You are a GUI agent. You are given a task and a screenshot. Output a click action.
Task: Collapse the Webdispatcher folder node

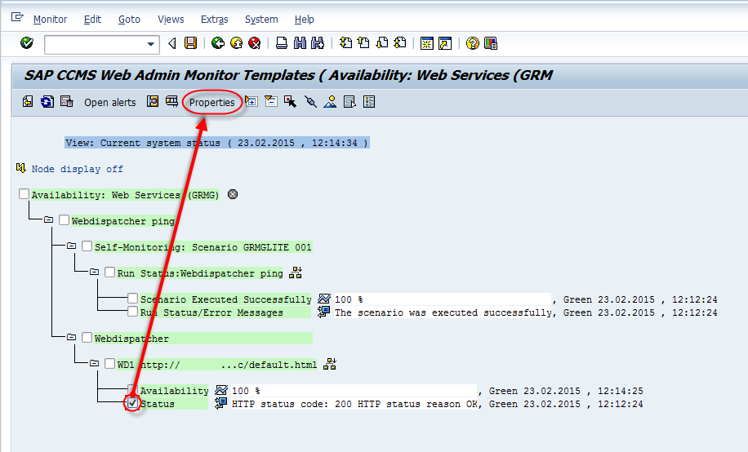point(71,338)
